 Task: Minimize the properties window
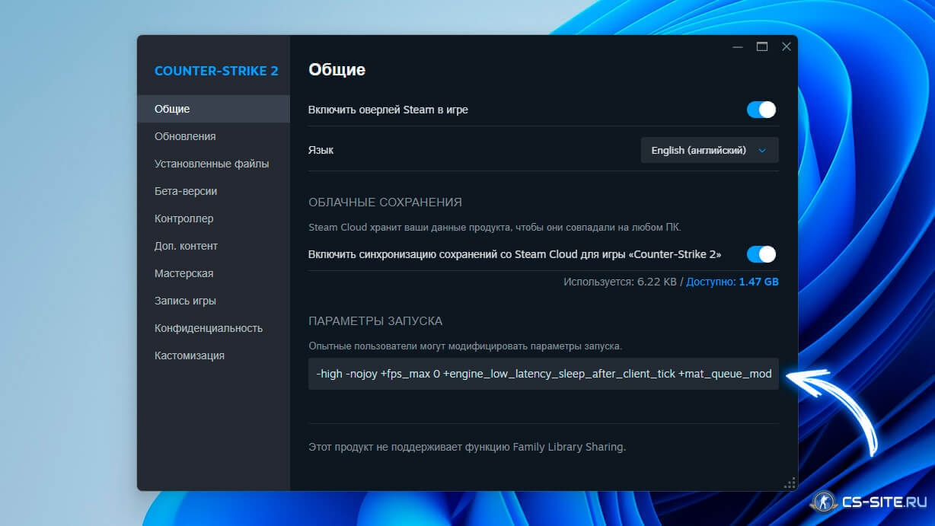(737, 47)
